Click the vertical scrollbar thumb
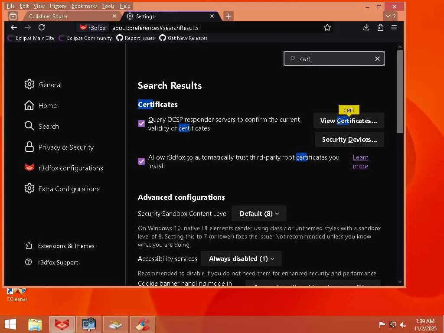Viewport: 444px width, 333px height. (x=400, y=92)
